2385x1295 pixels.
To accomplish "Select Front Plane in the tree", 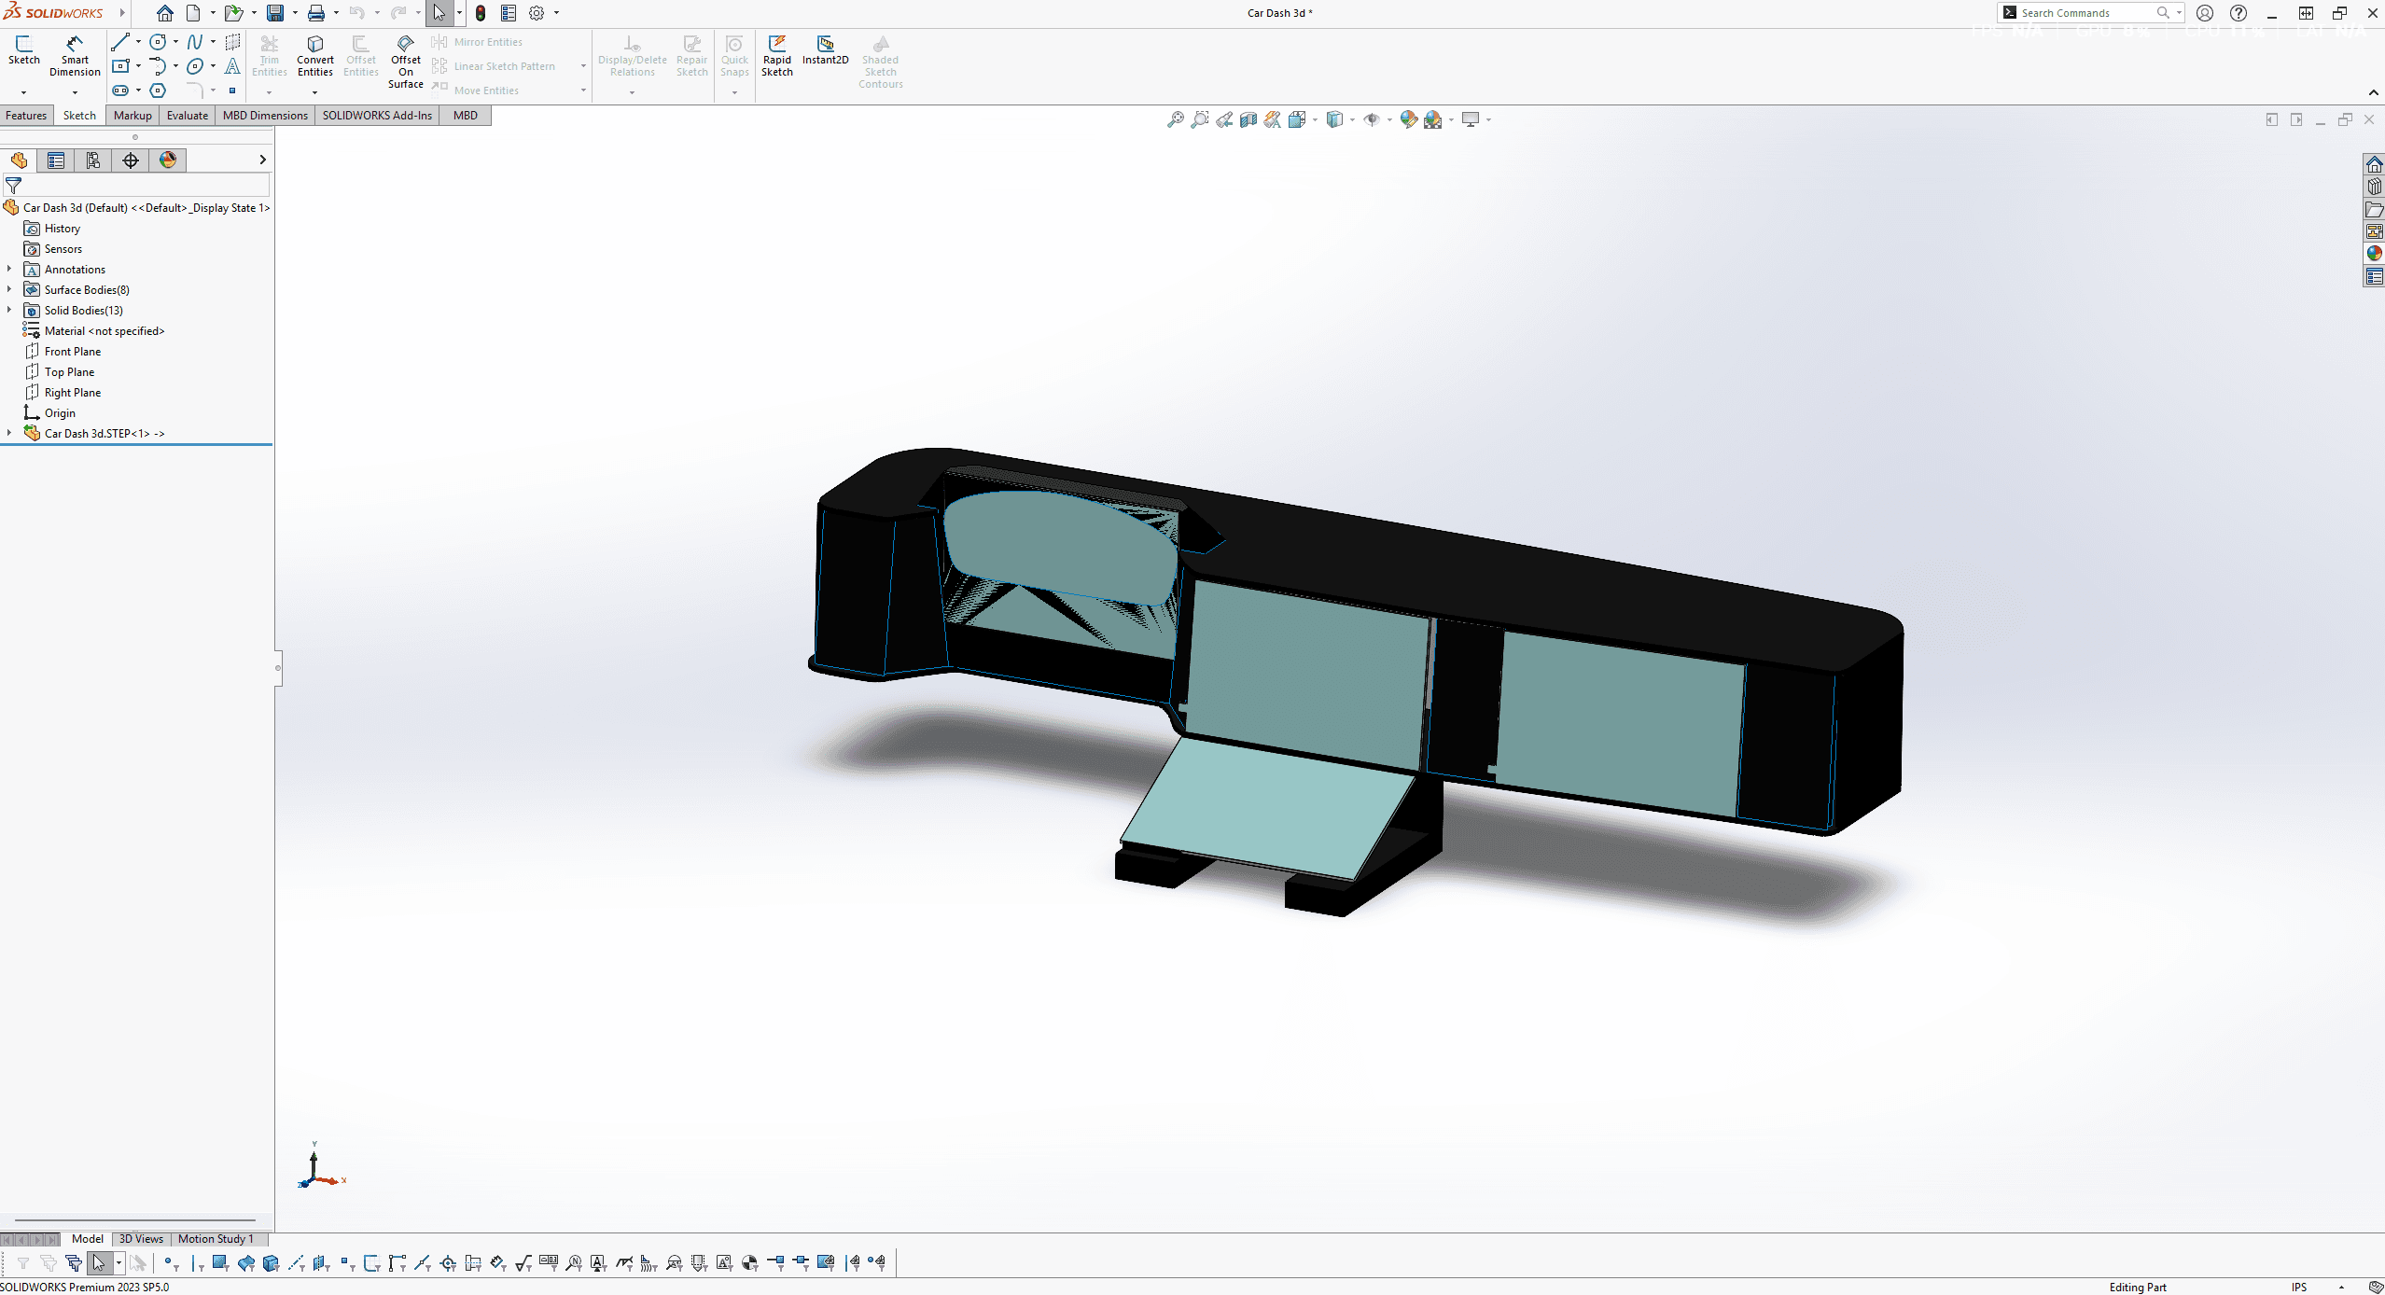I will (x=72, y=352).
